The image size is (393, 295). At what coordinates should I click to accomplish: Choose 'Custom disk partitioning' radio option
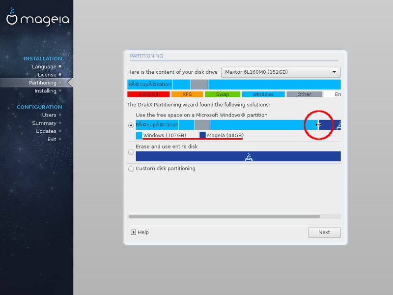[131, 169]
